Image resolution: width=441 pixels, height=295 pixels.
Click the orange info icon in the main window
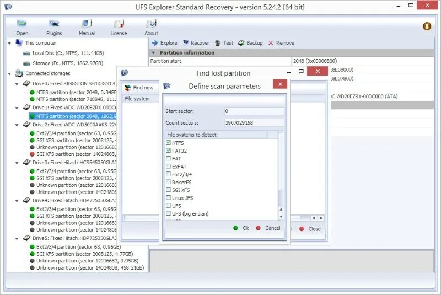[427, 26]
